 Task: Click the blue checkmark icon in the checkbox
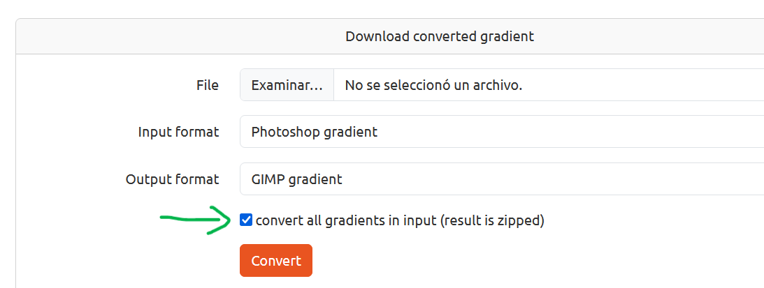(246, 220)
